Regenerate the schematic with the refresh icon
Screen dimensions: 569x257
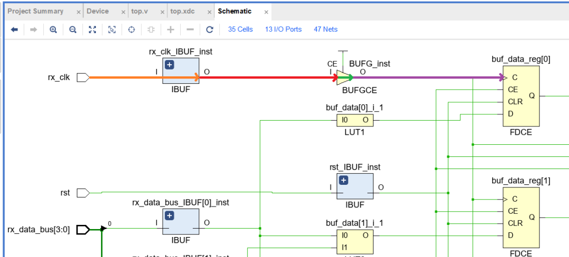click(x=209, y=29)
